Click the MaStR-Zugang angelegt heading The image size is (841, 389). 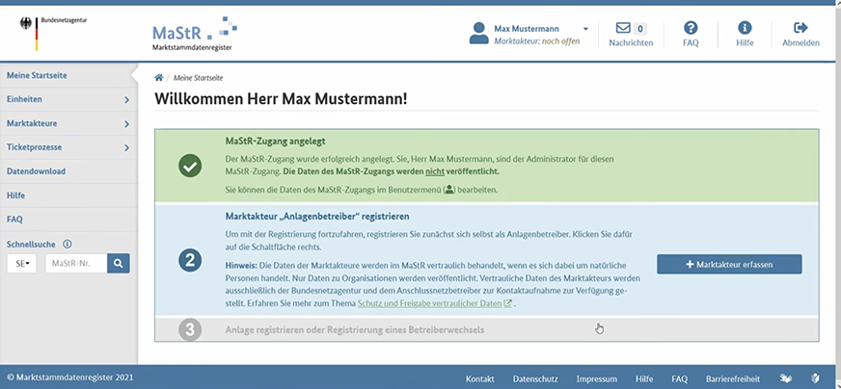(x=276, y=142)
